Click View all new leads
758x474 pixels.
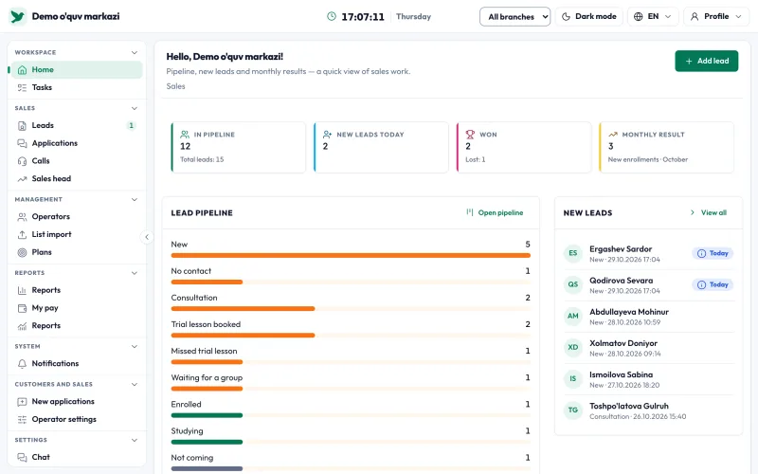709,212
